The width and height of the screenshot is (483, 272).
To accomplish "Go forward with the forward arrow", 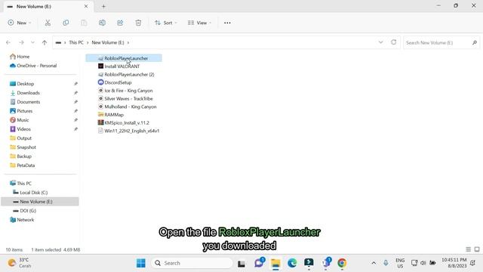I will pos(21,42).
